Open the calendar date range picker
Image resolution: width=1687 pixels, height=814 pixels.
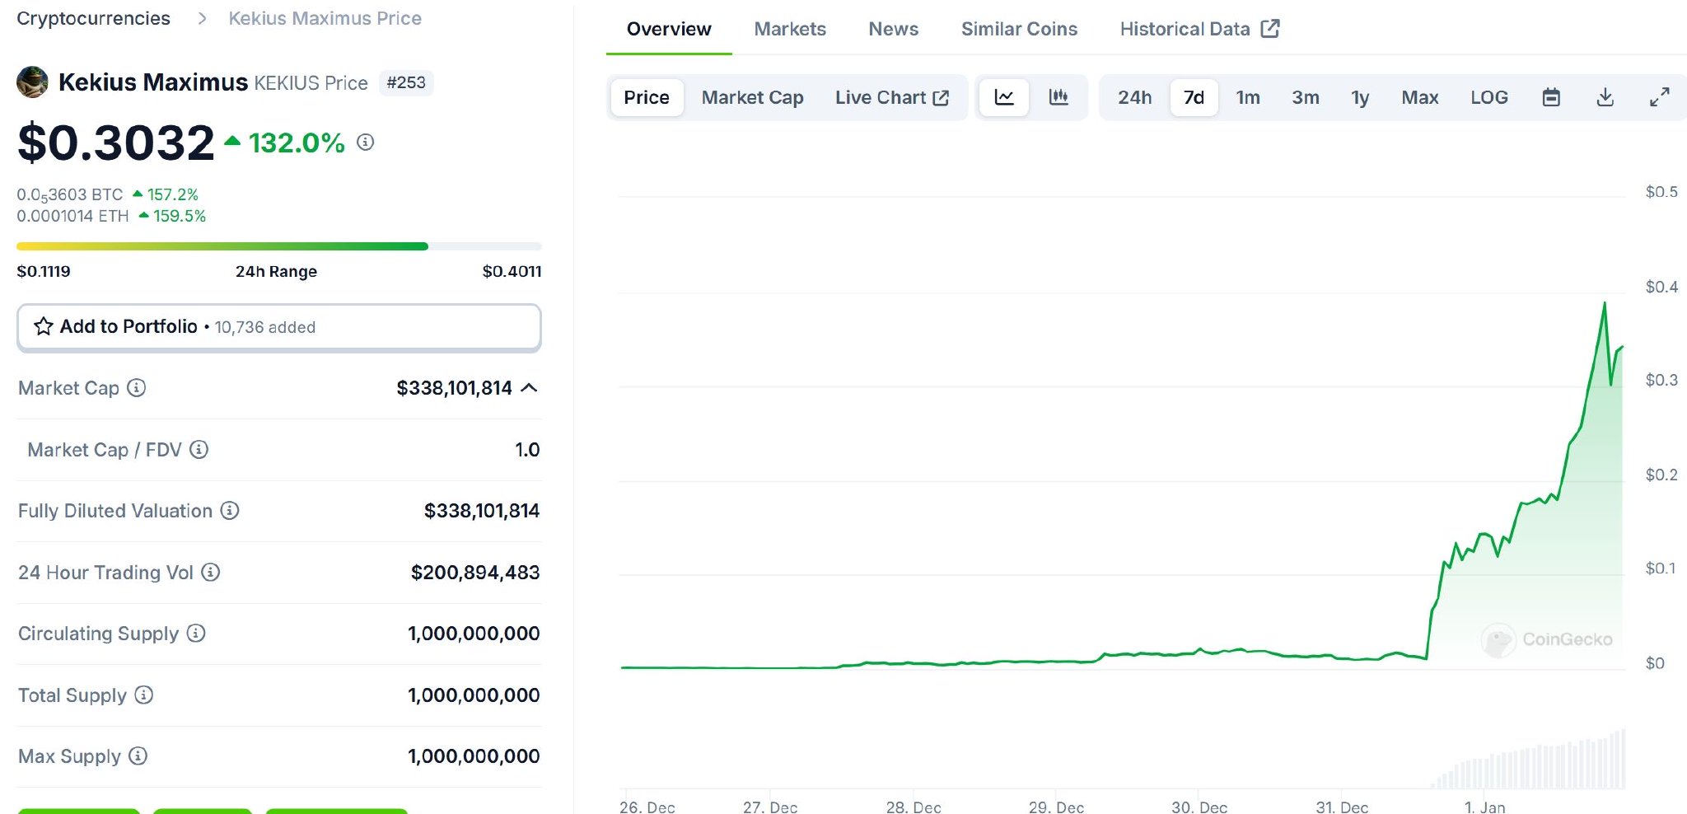point(1551,97)
